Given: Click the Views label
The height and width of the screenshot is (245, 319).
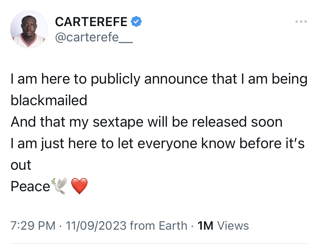Looking at the screenshot, I should click(x=233, y=226).
